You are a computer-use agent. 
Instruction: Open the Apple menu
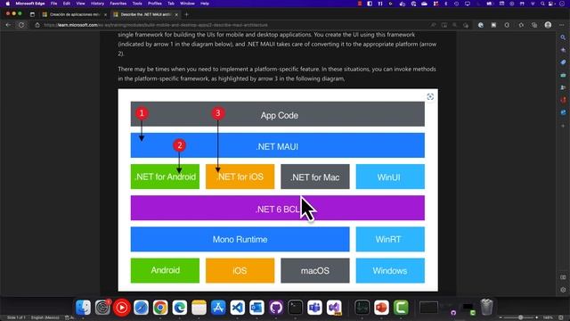point(8,4)
